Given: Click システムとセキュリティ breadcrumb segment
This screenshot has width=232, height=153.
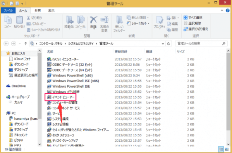Looking at the screenshot, I should [81, 44].
